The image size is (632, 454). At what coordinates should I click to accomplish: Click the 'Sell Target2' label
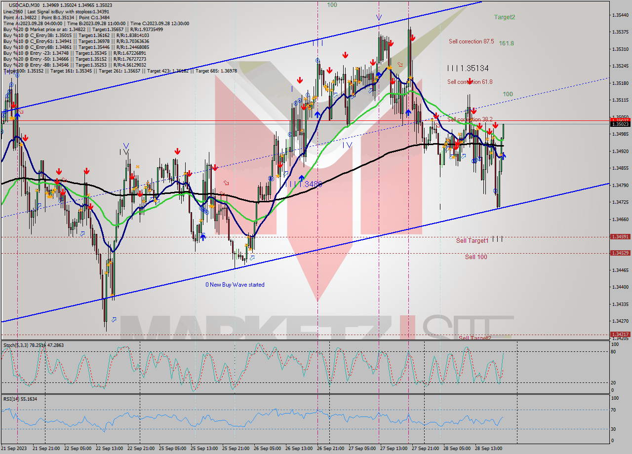474,338
